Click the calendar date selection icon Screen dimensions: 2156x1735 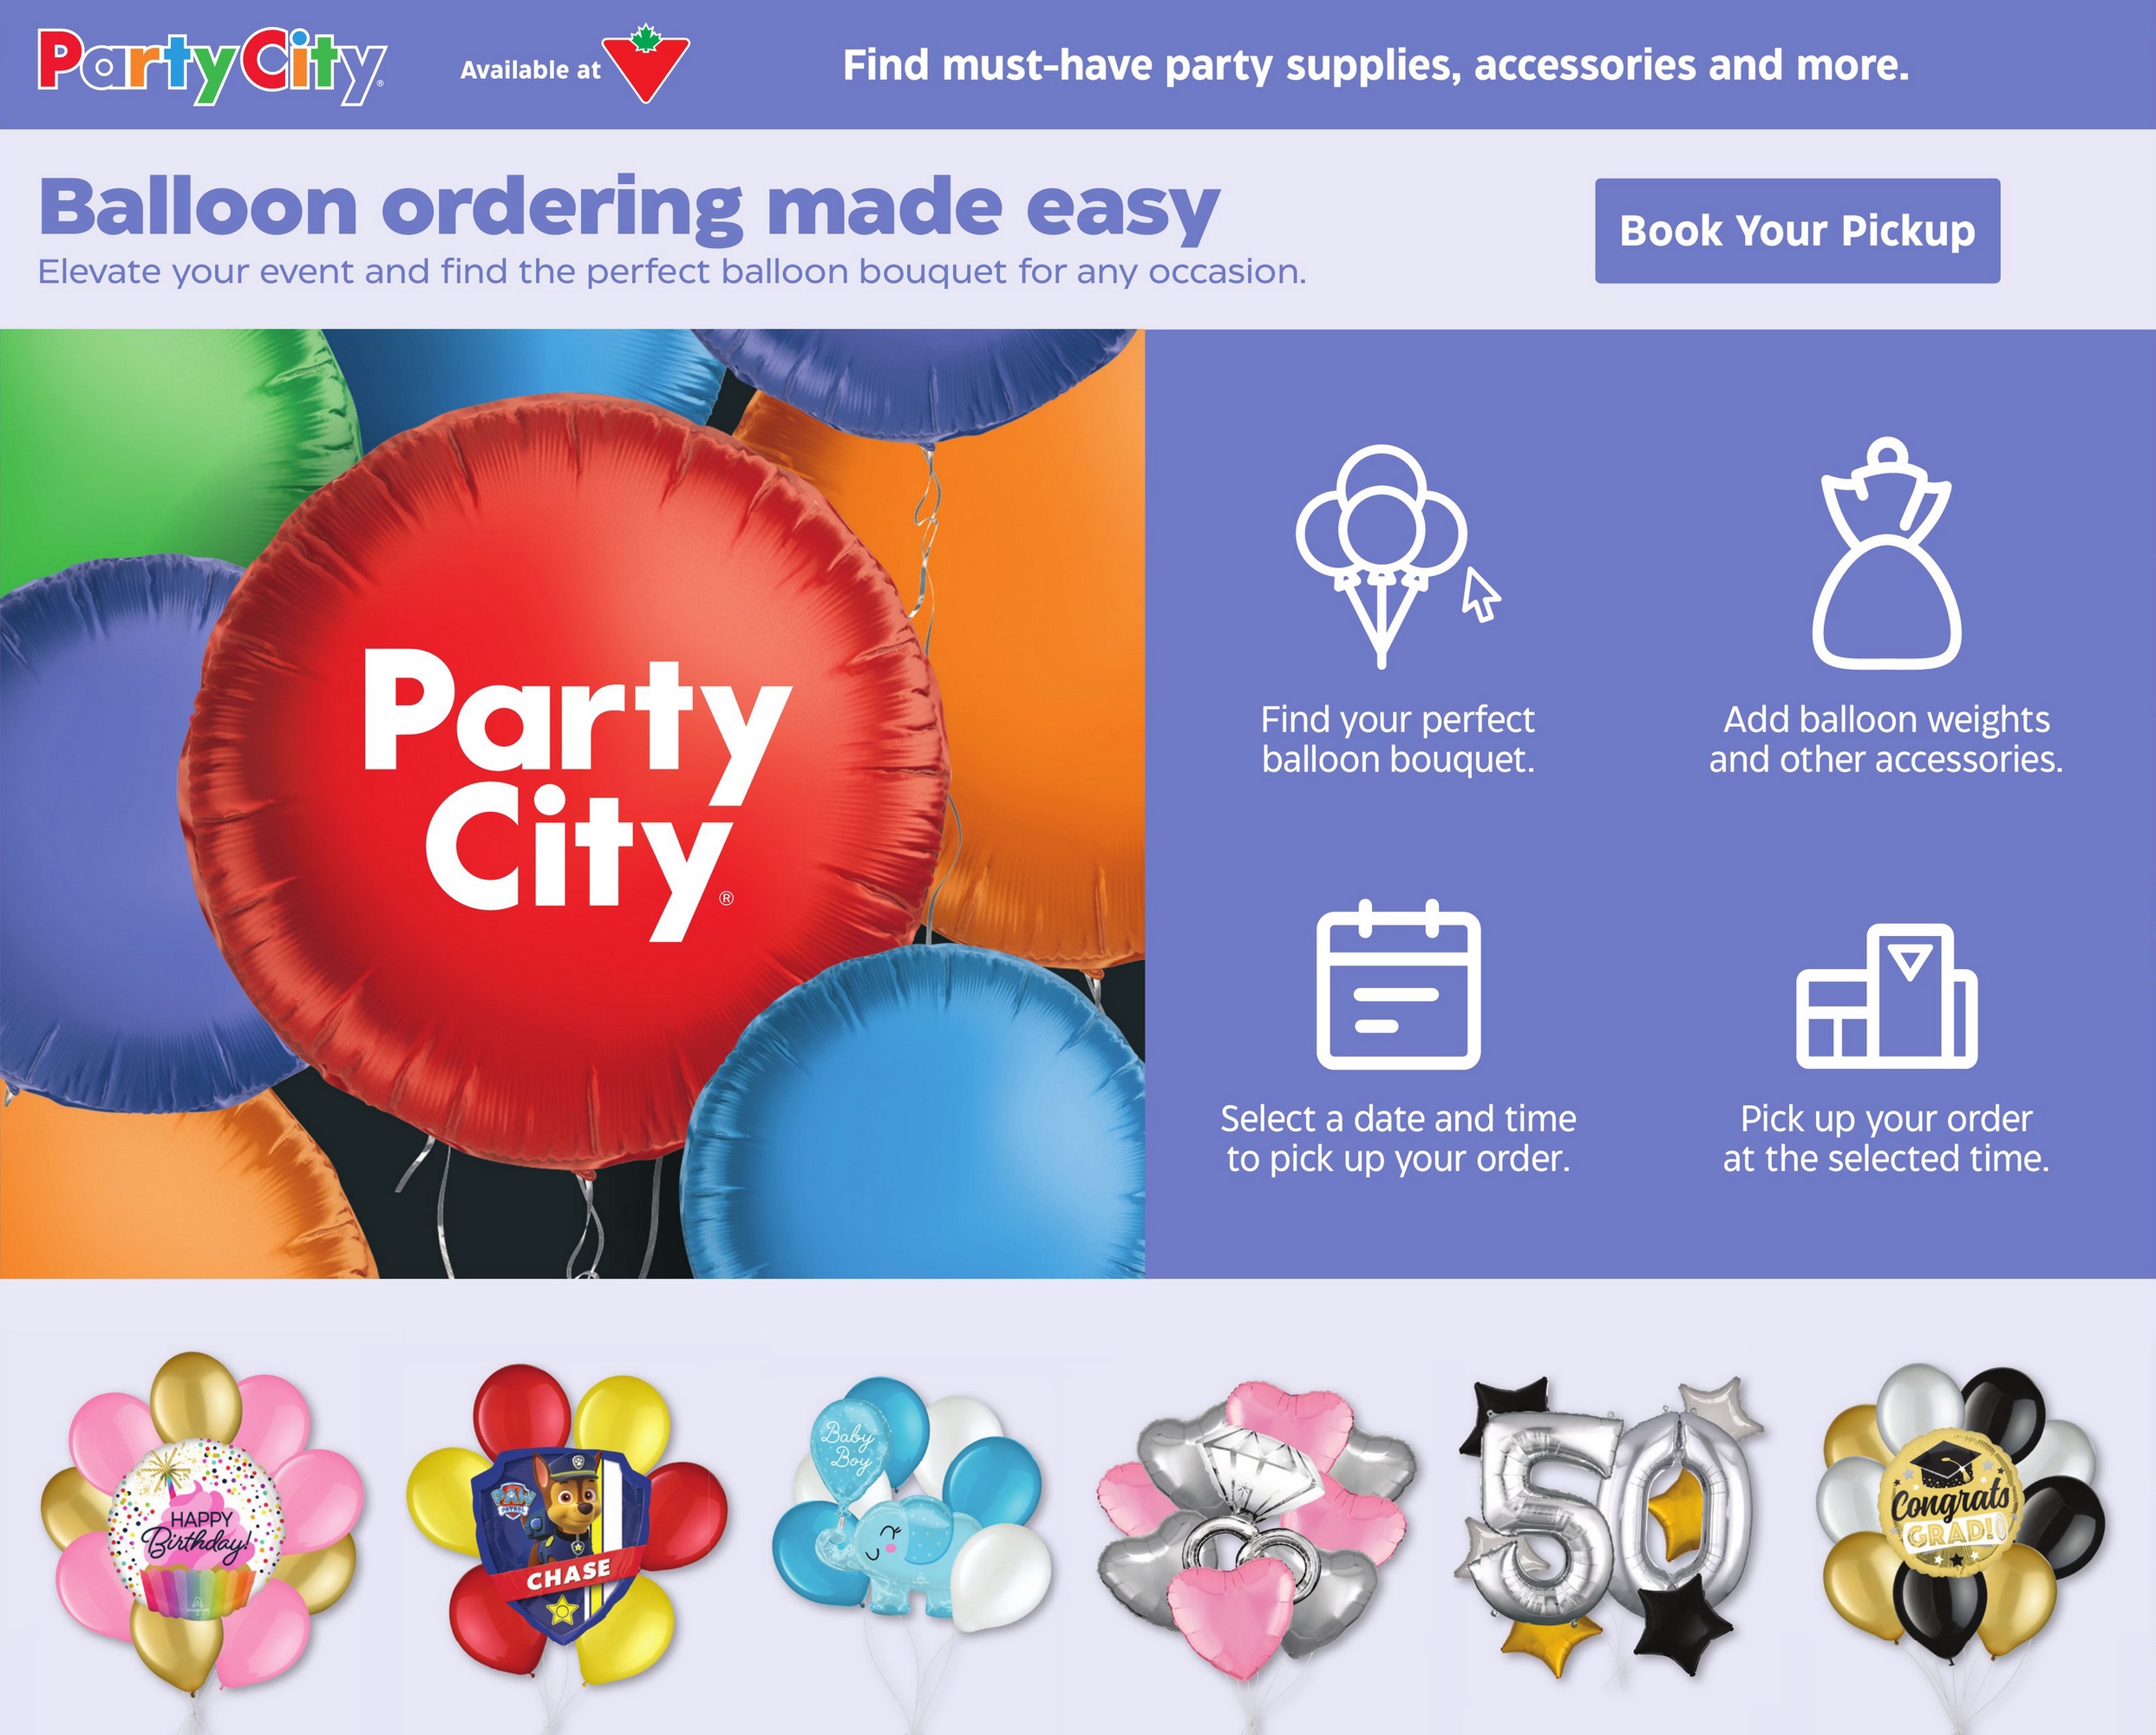(1398, 985)
